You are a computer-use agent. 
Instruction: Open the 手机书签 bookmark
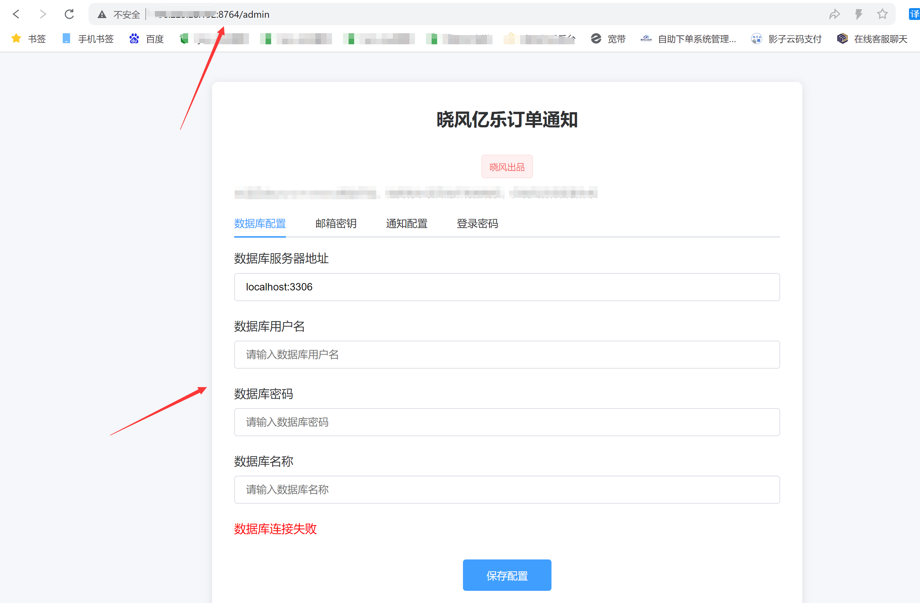(88, 39)
